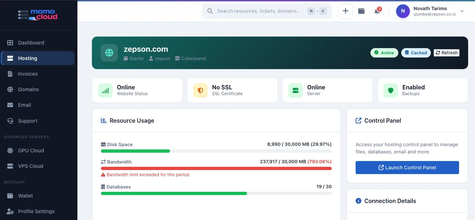Viewport: 475px width, 220px height.
Task: Click the Email envelope icon
Action: [10, 105]
